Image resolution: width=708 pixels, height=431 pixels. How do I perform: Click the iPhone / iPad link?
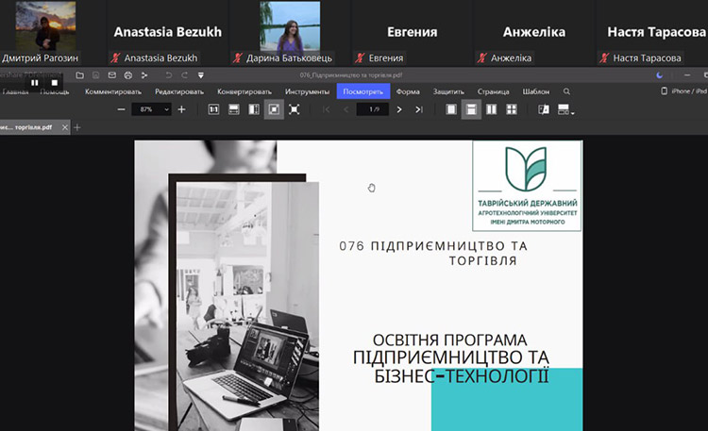coord(684,91)
